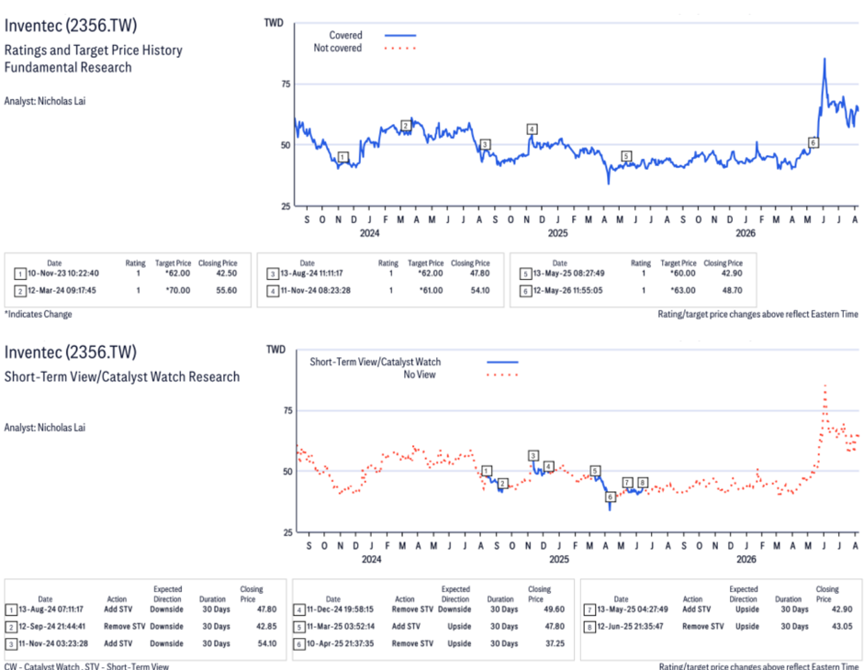
Task: Select the date 12-Sep-24 21:44:41
Action: coord(52,627)
